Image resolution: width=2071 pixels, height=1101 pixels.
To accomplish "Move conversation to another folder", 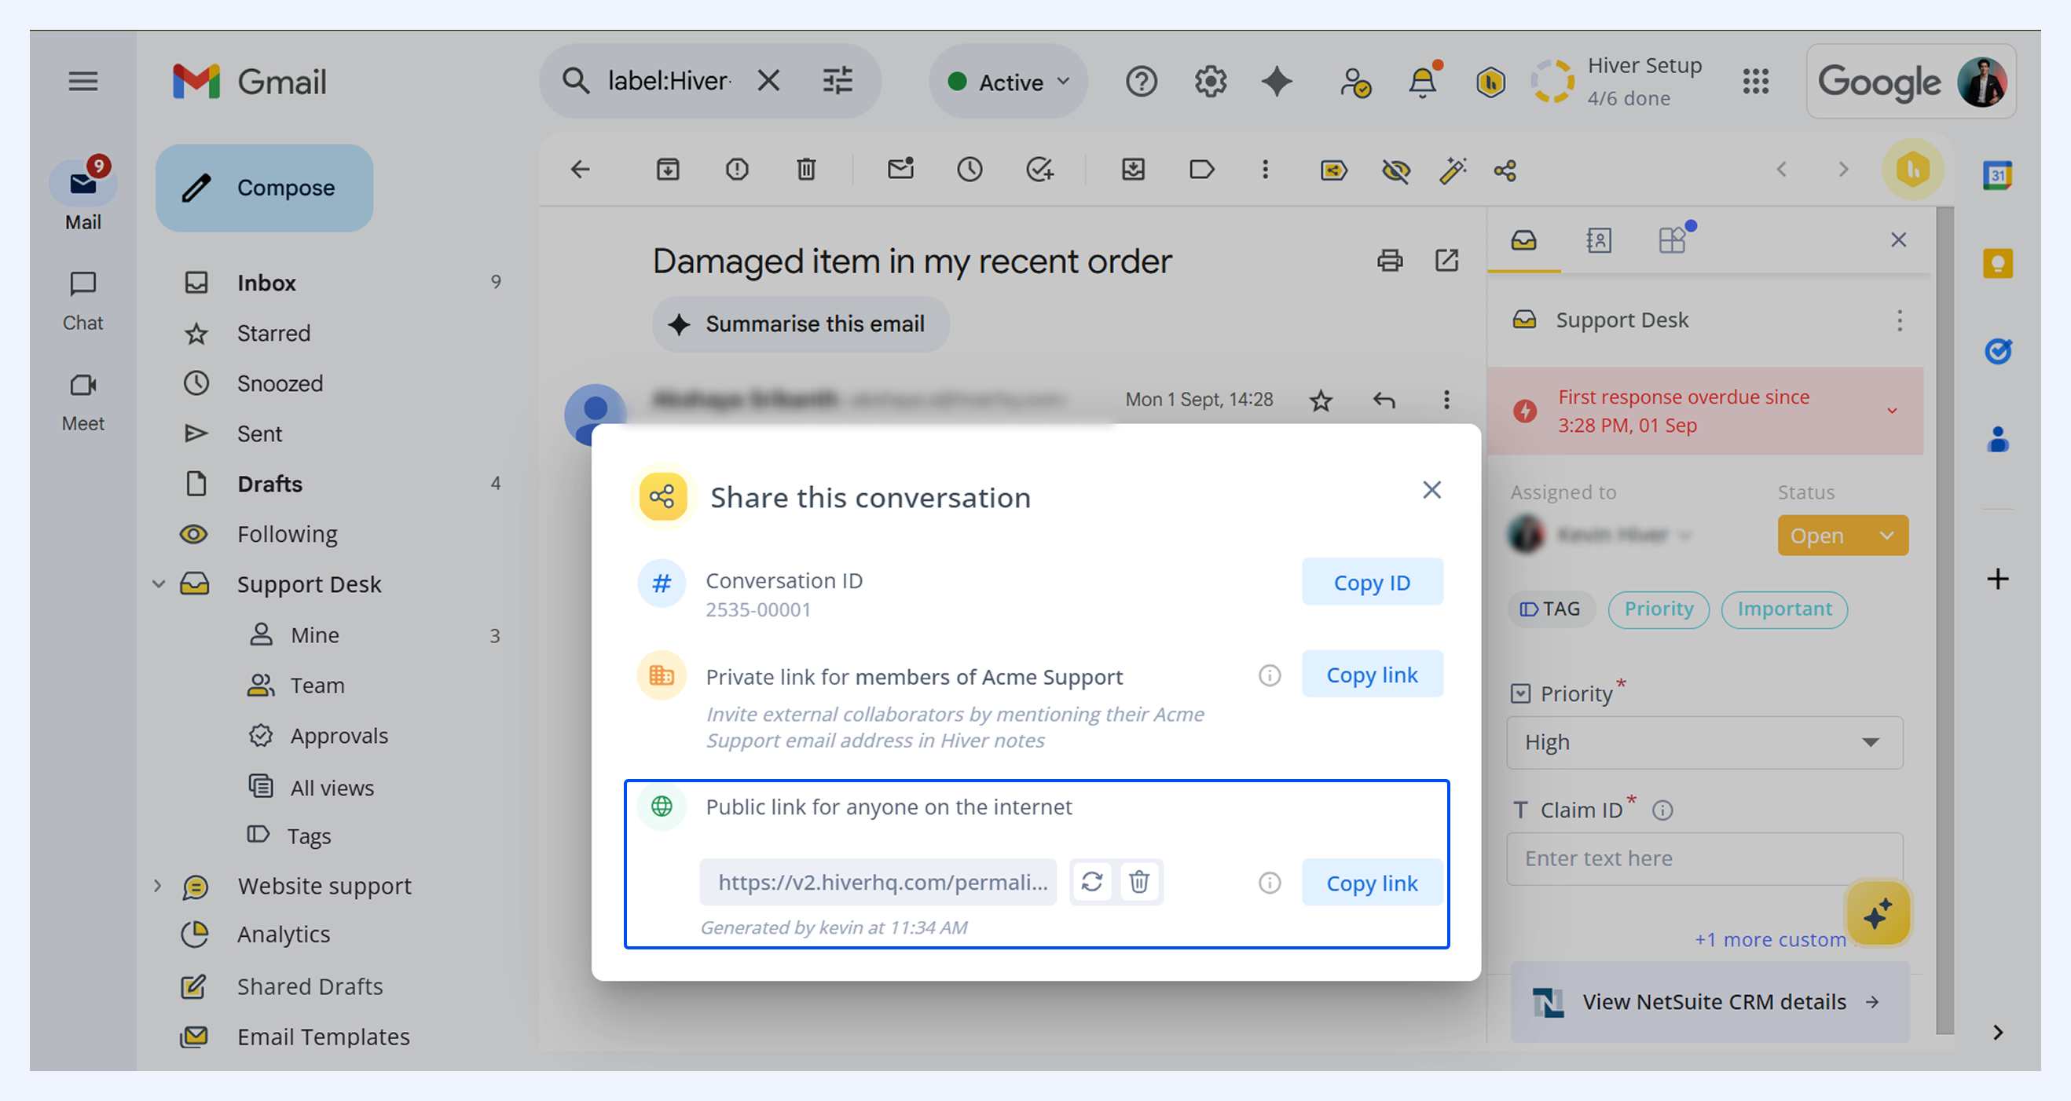I will coord(1133,170).
